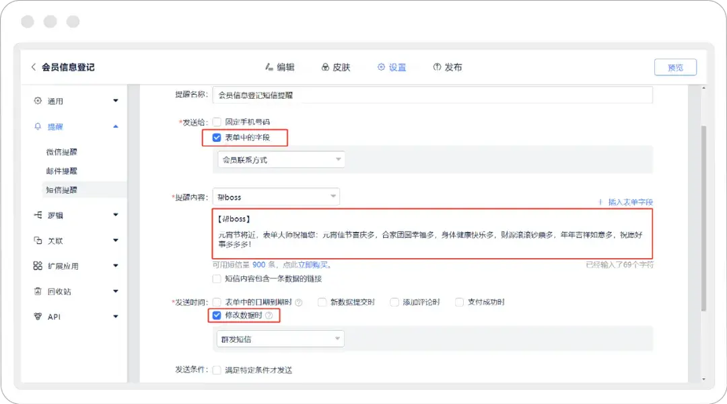This screenshot has width=727, height=404.
Task: Expand the API section arrow
Action: click(116, 317)
